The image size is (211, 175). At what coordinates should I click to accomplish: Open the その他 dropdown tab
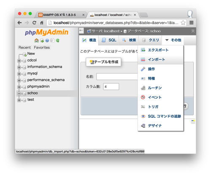[173, 40]
